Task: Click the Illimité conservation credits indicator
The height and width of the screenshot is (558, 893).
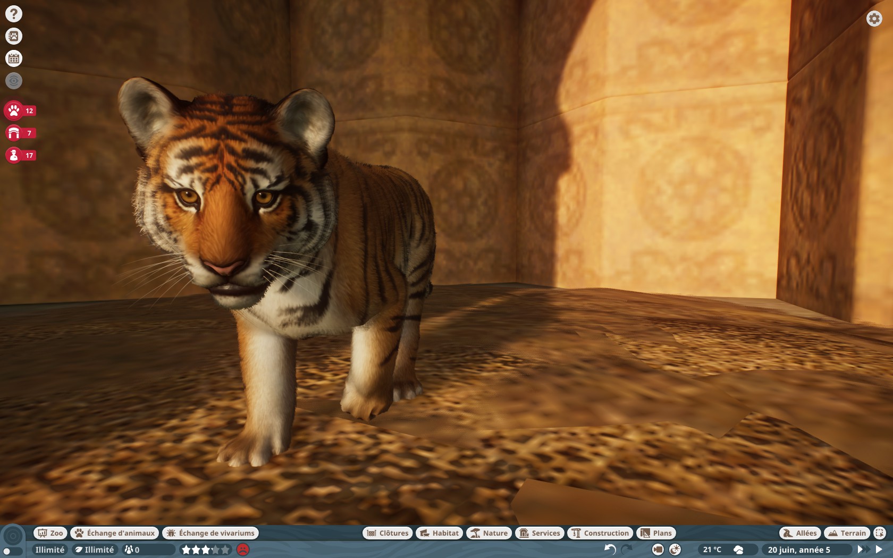Action: point(95,549)
